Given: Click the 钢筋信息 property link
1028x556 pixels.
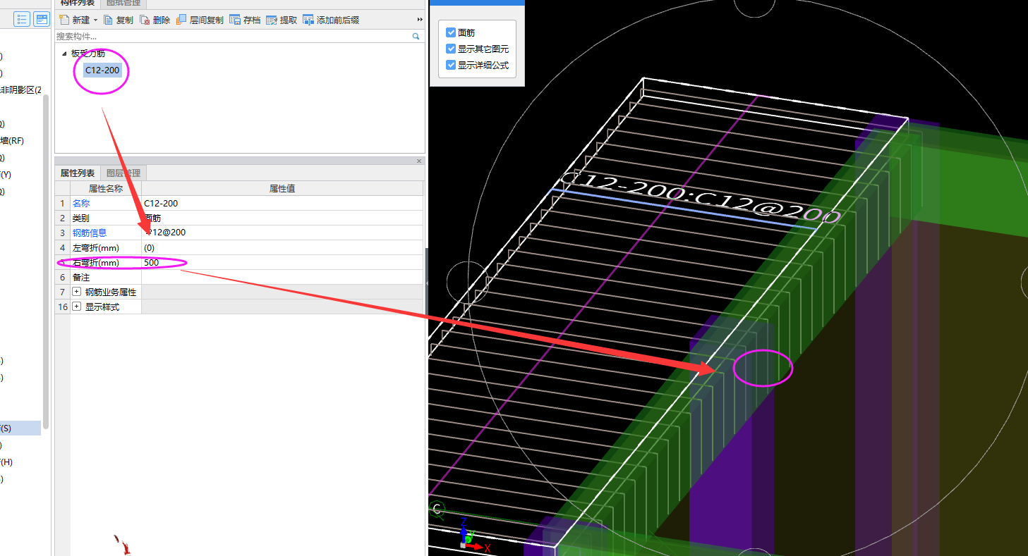Looking at the screenshot, I should coord(90,233).
